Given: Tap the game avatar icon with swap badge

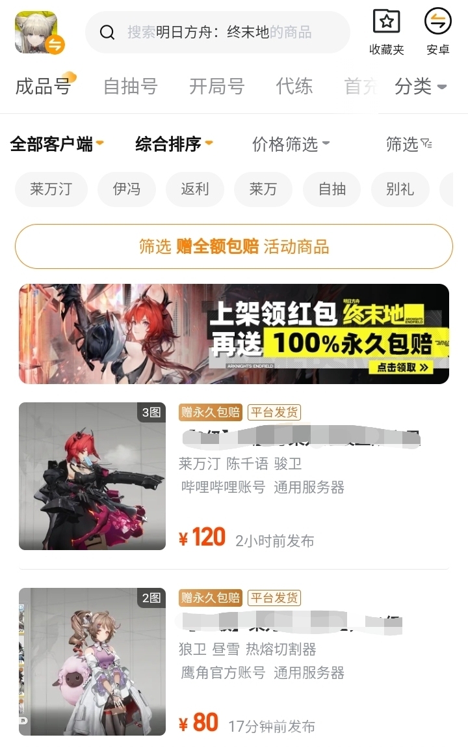Looking at the screenshot, I should (39, 33).
